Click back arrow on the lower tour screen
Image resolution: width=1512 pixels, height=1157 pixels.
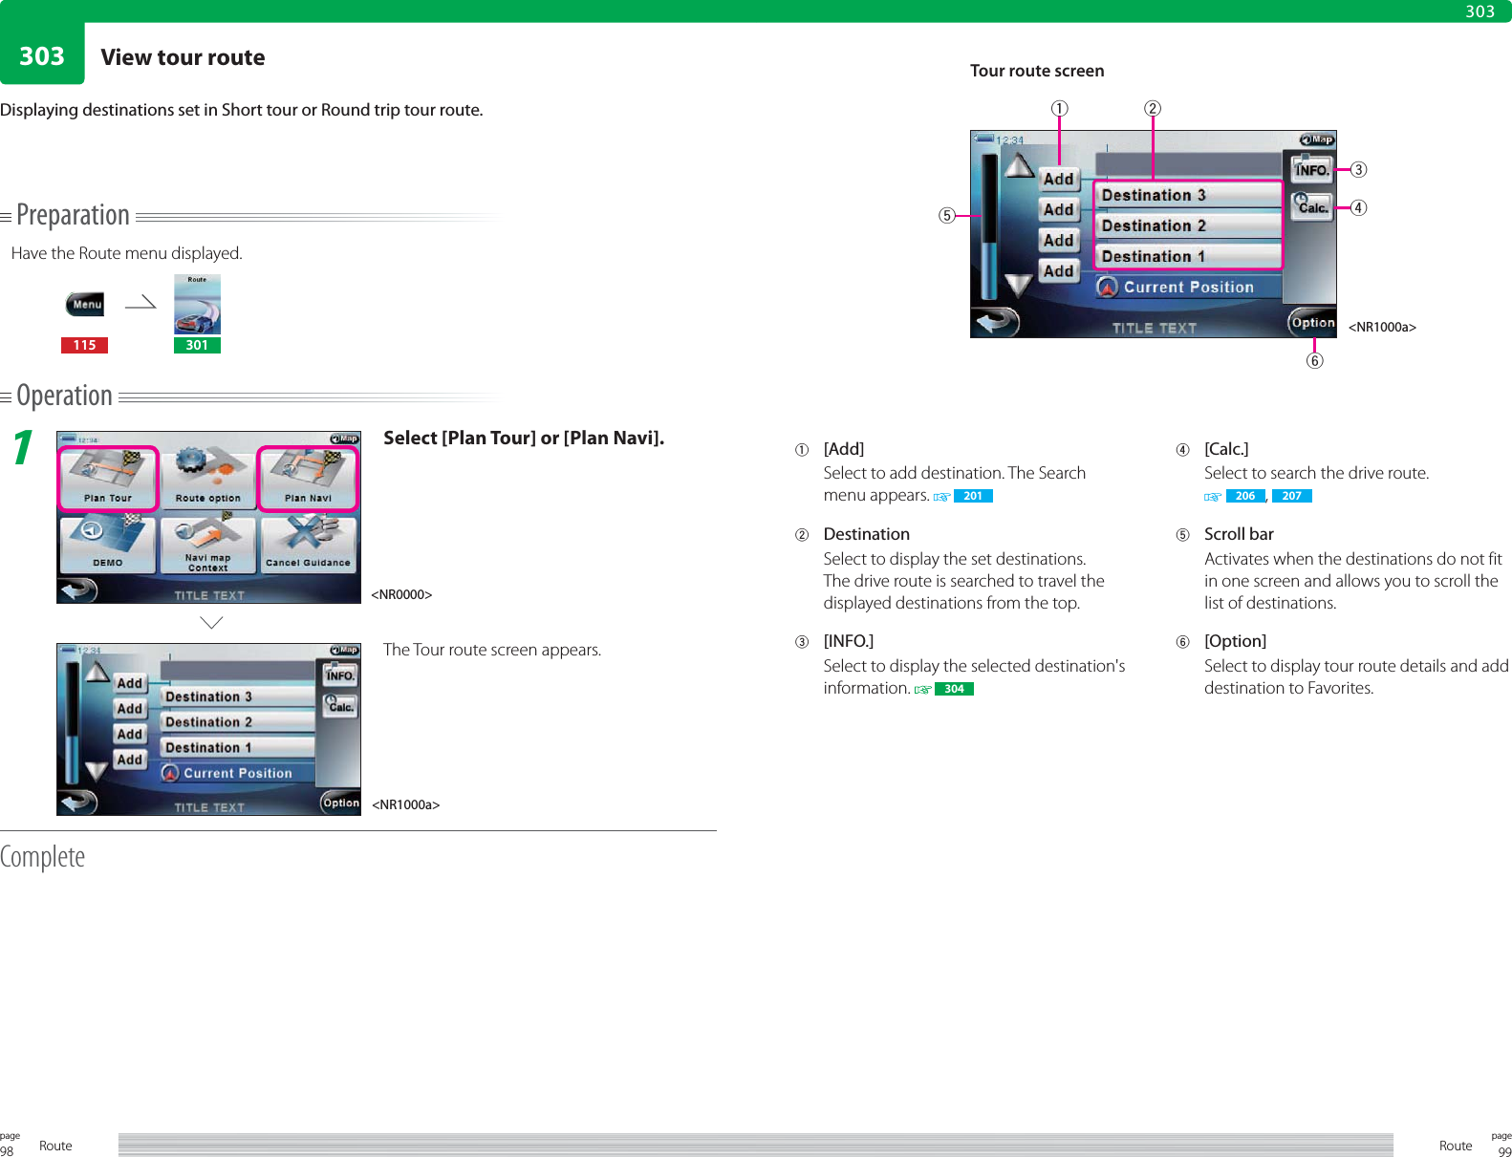point(78,803)
